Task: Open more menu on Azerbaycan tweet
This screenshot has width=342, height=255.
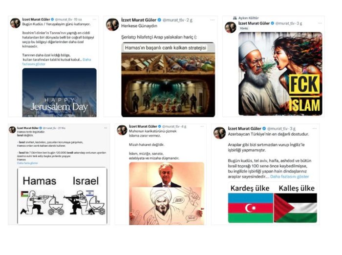Action: click(x=314, y=129)
